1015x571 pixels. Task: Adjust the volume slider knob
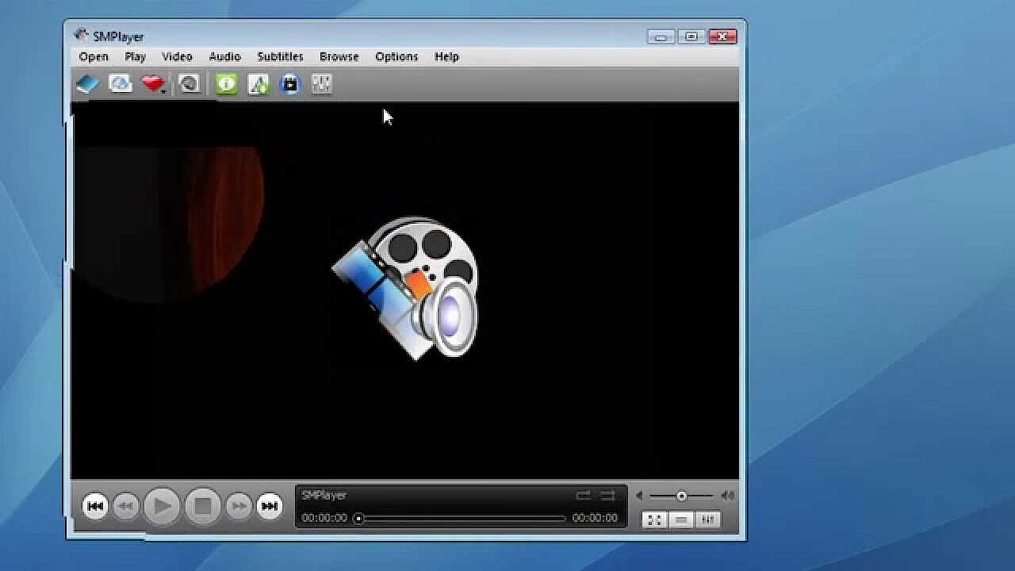pyautogui.click(x=681, y=496)
